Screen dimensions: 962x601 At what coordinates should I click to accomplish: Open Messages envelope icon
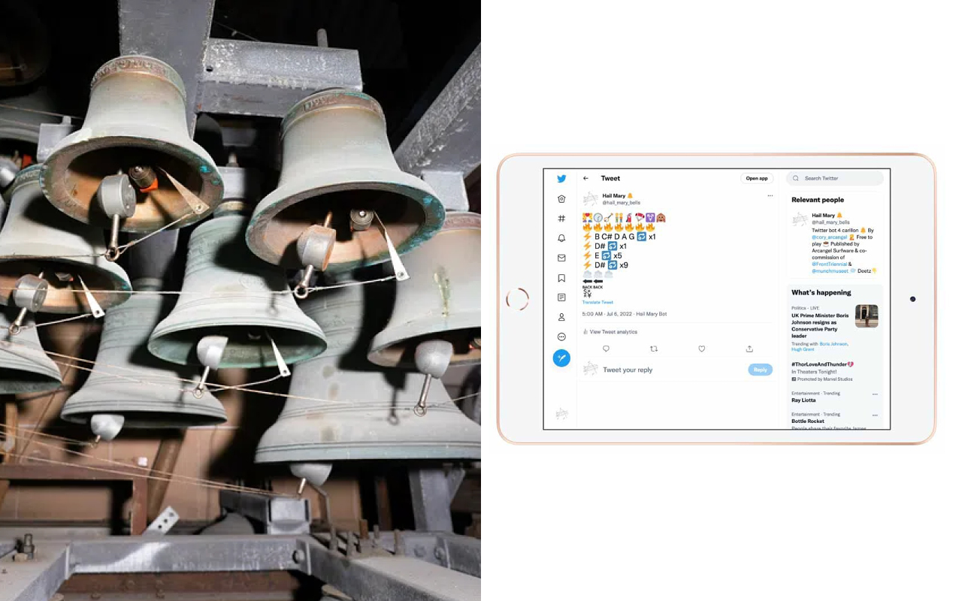561,258
